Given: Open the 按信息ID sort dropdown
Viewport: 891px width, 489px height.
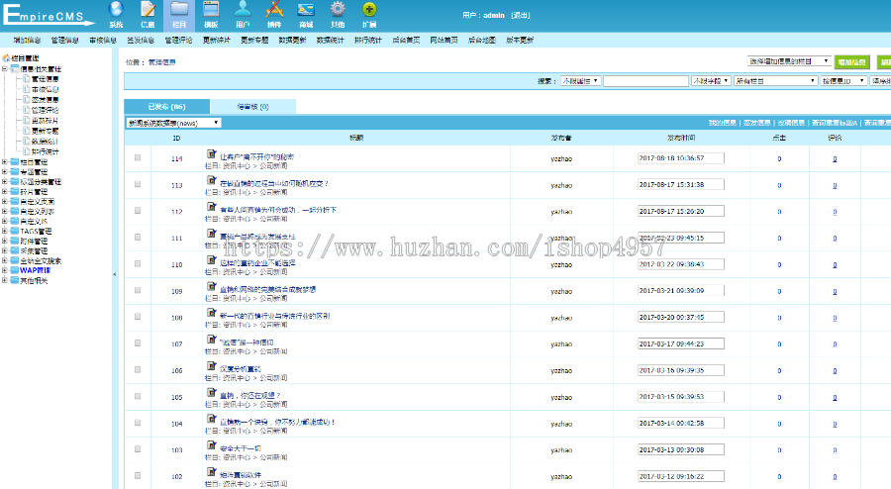Looking at the screenshot, I should (843, 81).
